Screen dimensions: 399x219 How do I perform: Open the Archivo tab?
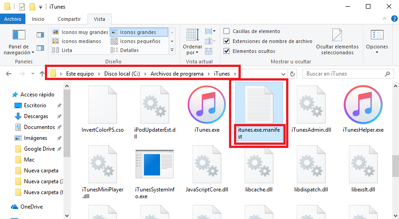point(13,19)
